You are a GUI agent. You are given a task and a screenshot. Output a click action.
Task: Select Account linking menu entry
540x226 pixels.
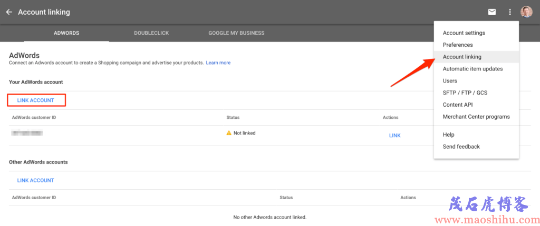coord(476,57)
